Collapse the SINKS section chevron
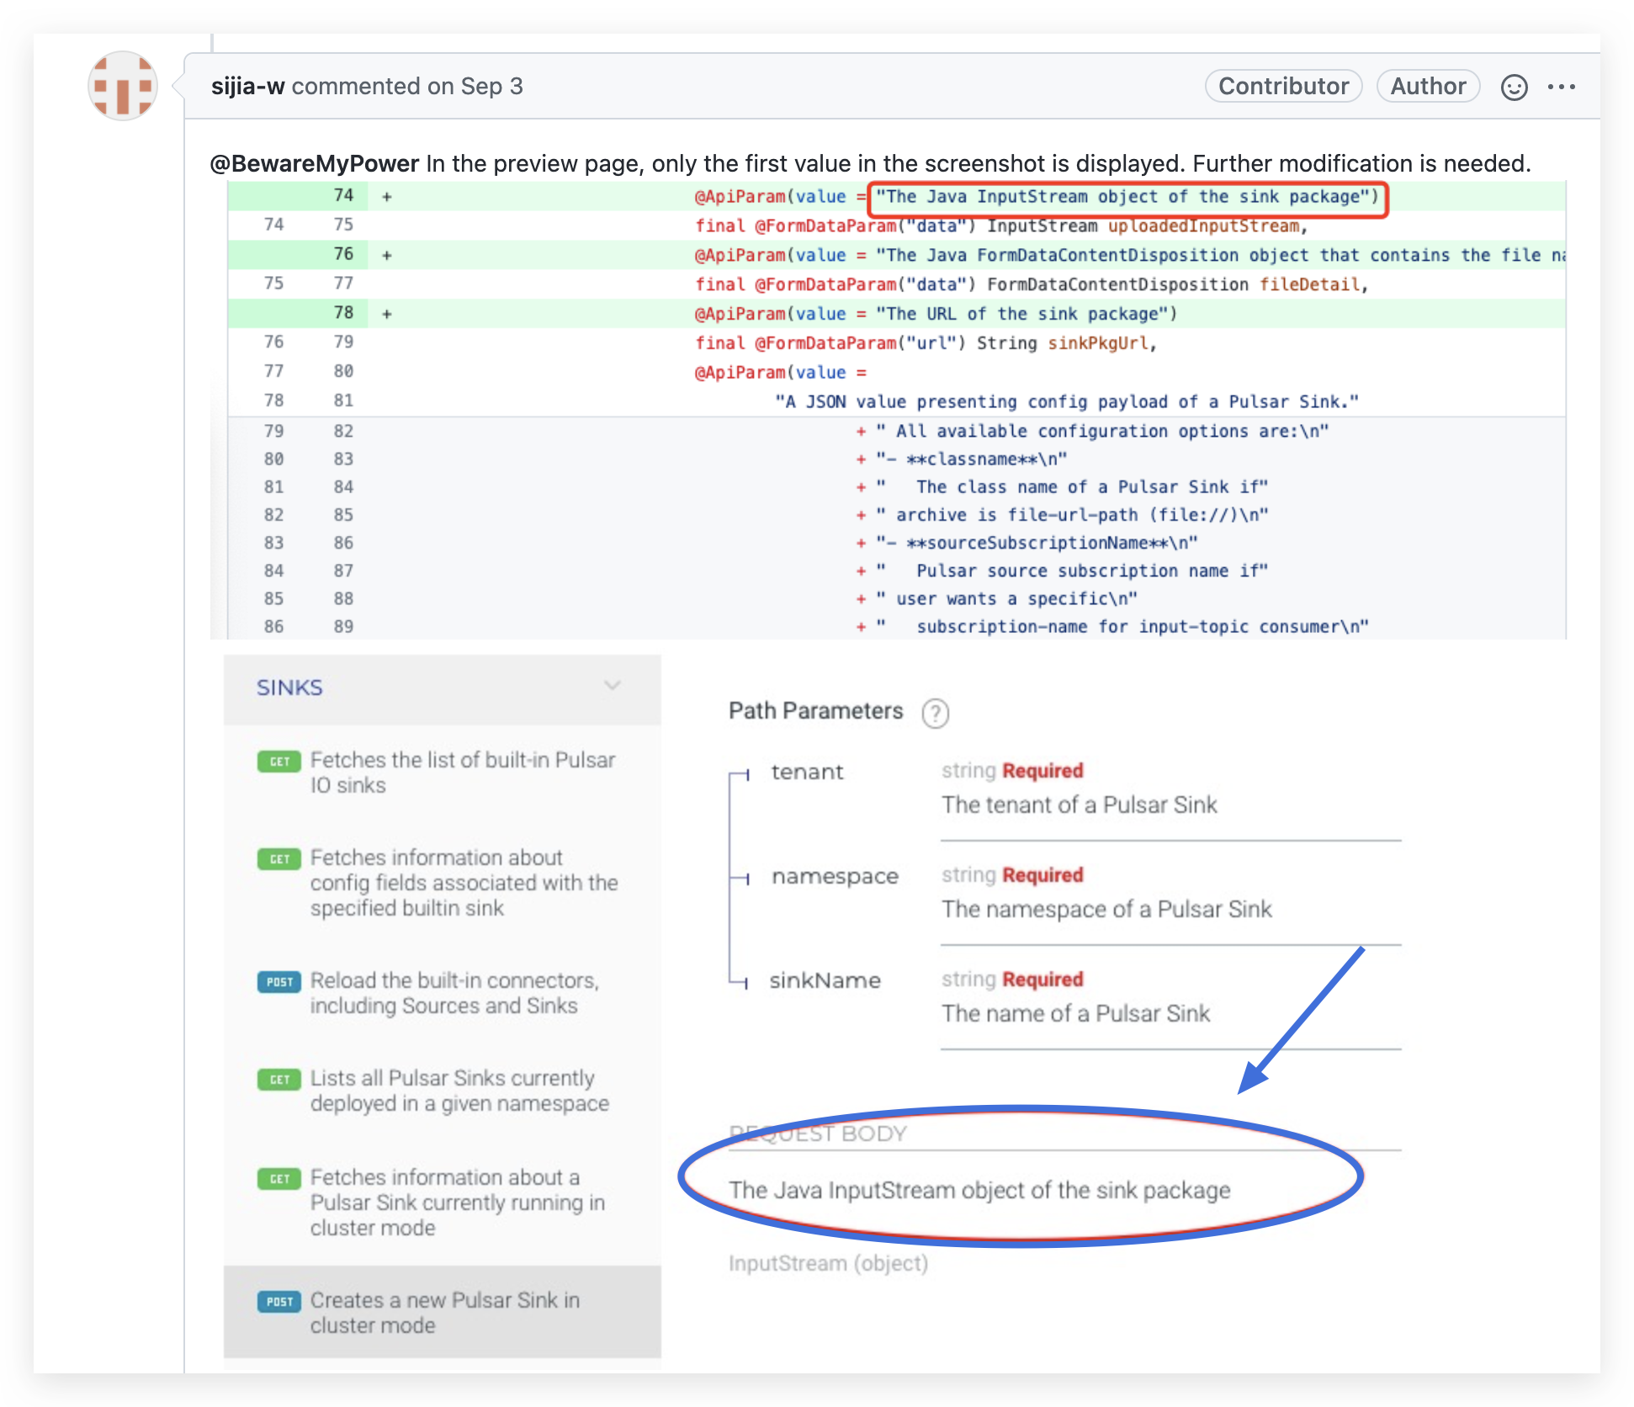The width and height of the screenshot is (1634, 1407). coord(613,686)
